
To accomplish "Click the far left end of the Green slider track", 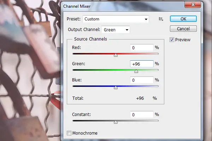I will pyautogui.click(x=73, y=70).
